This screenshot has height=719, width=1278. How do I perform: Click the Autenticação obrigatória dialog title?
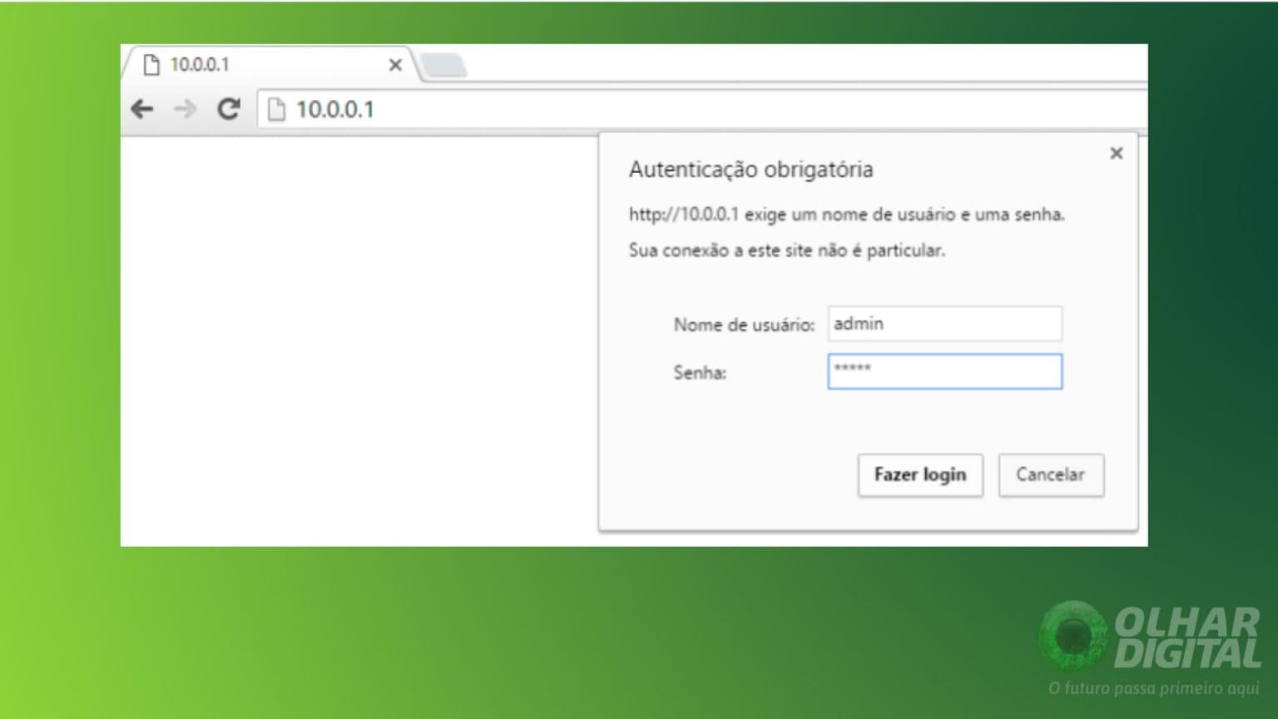(750, 169)
